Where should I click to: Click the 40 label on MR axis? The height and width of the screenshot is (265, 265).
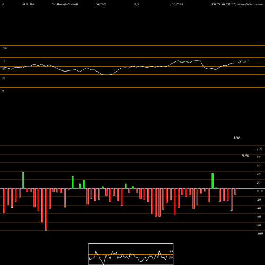pos(259,174)
